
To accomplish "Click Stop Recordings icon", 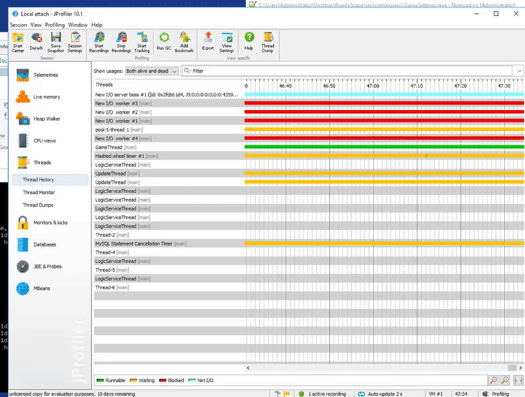I will [x=121, y=42].
